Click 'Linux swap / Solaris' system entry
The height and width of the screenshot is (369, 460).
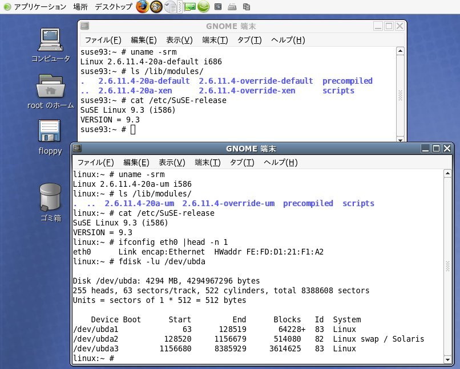(x=378, y=339)
